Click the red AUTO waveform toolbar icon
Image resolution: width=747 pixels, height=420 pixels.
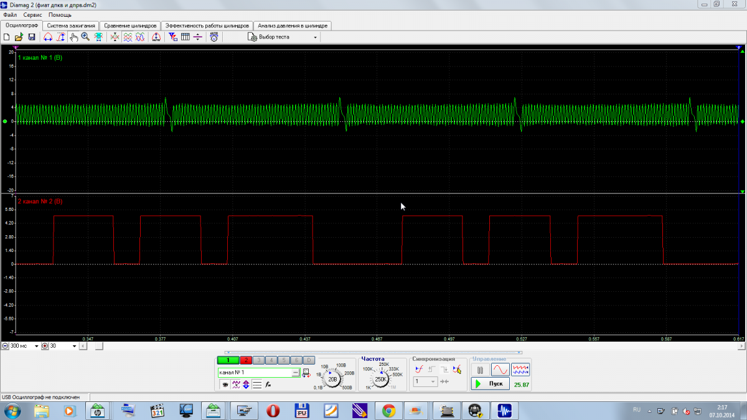click(x=156, y=37)
